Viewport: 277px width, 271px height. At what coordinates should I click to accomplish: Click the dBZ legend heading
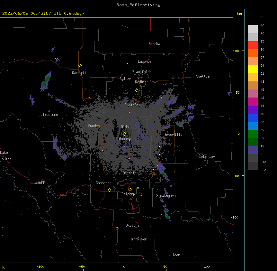260,17
